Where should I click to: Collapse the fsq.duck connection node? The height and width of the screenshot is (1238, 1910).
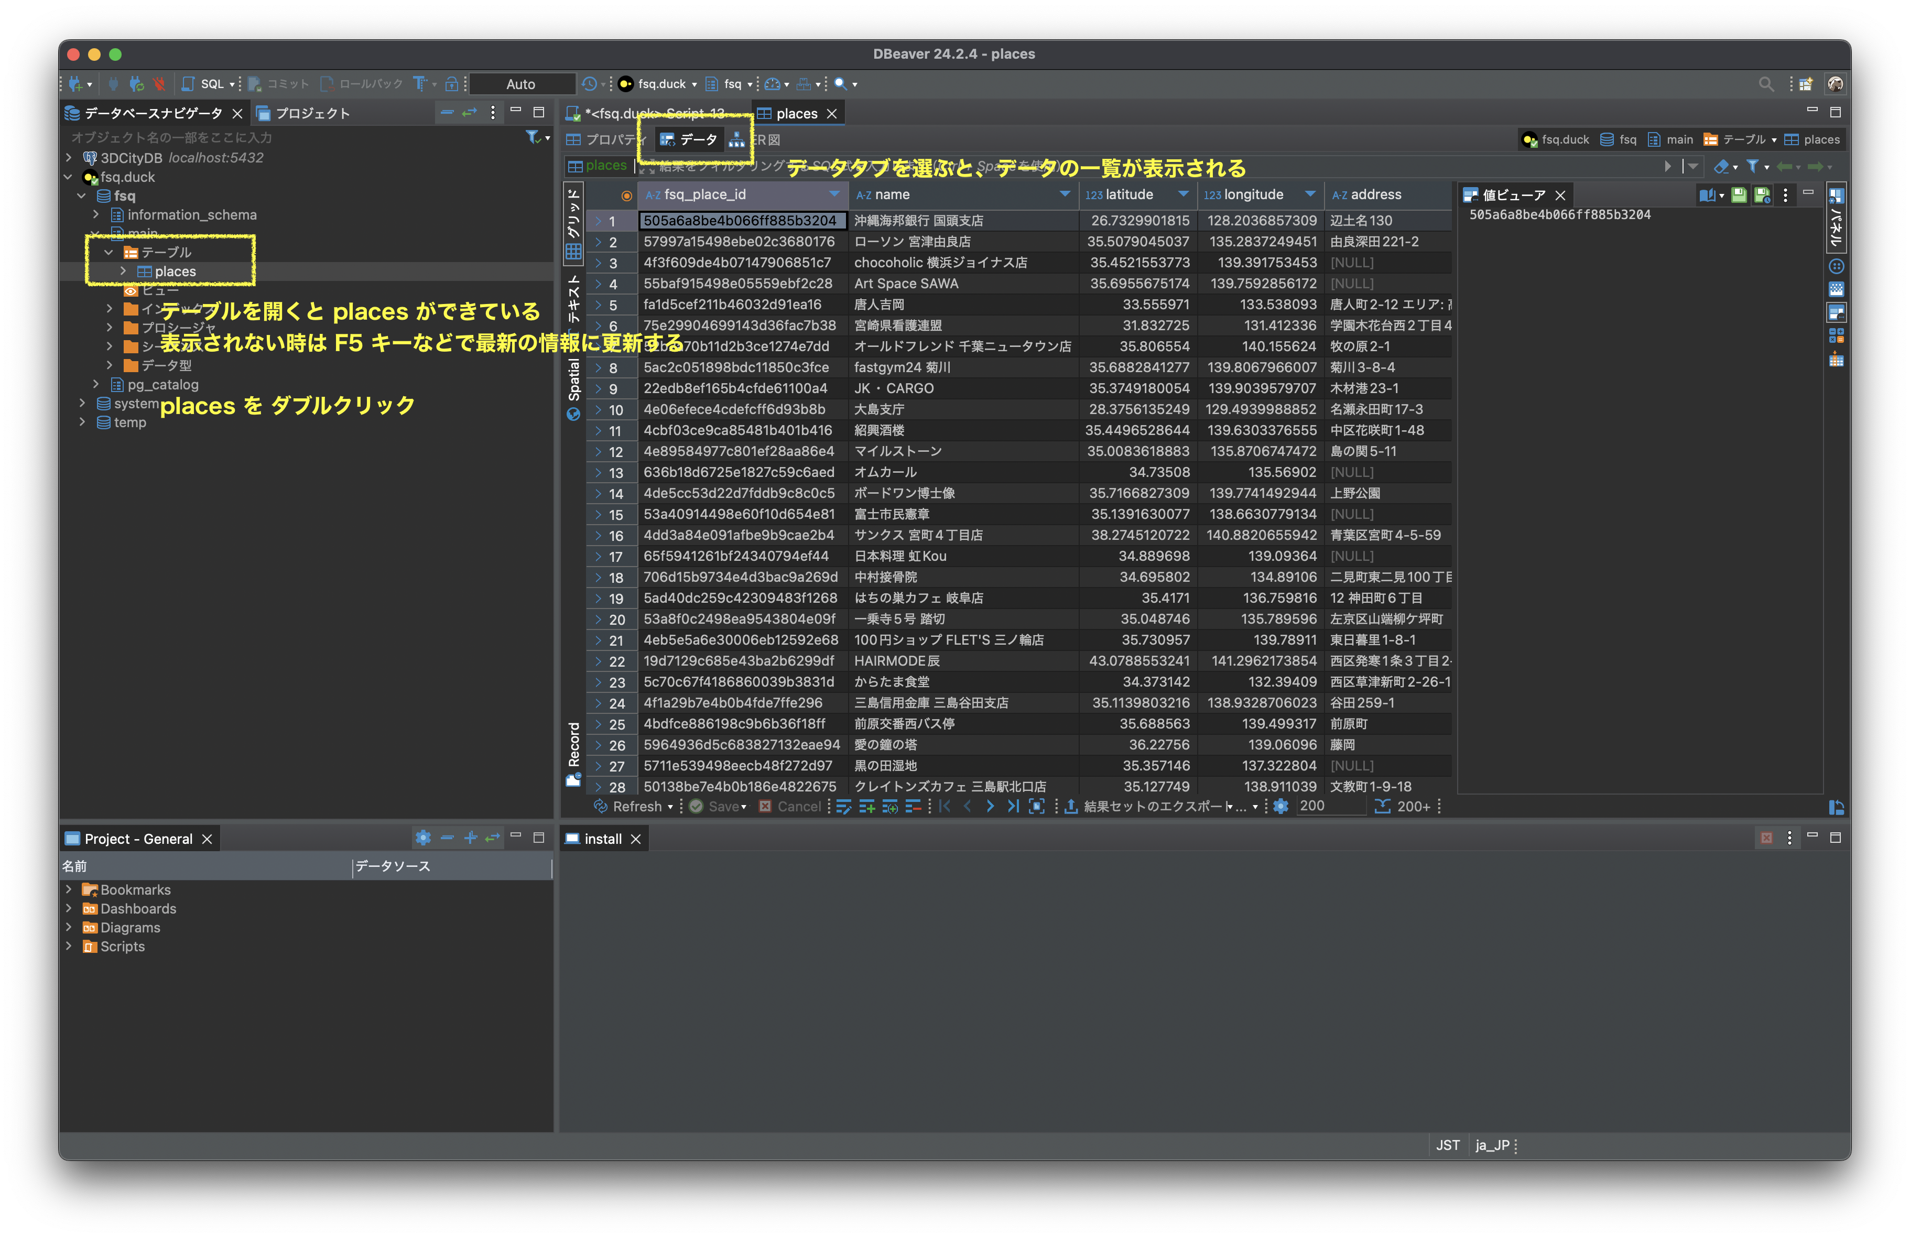tap(68, 177)
